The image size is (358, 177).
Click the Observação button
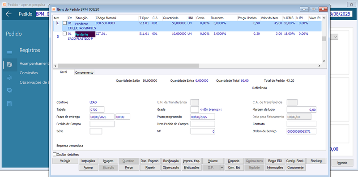[171, 168]
